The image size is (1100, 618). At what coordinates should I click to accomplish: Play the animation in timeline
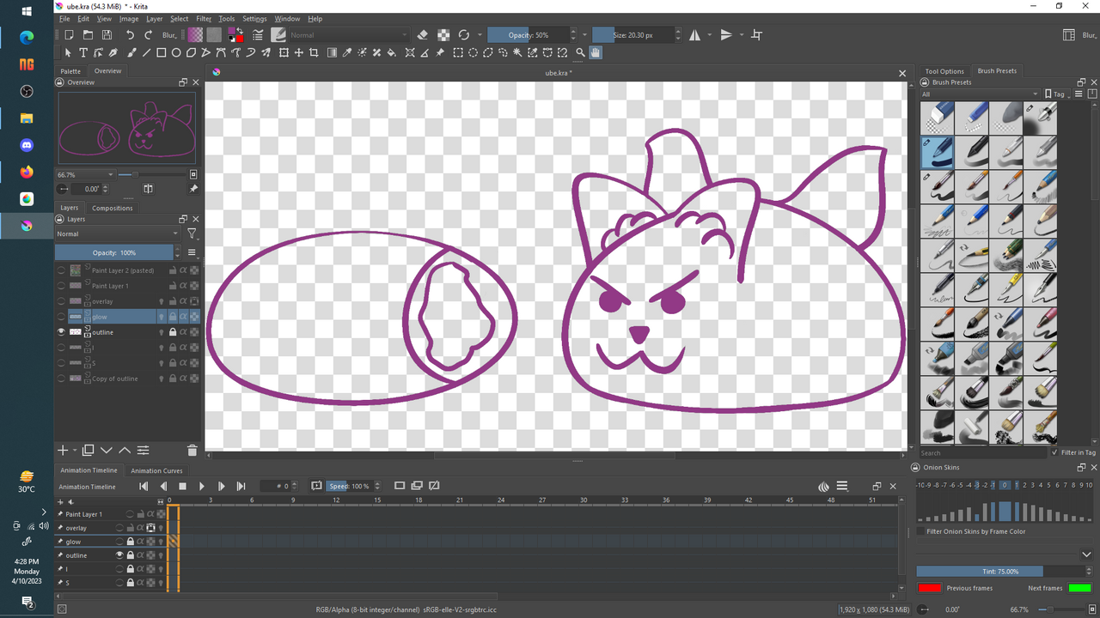coord(202,486)
